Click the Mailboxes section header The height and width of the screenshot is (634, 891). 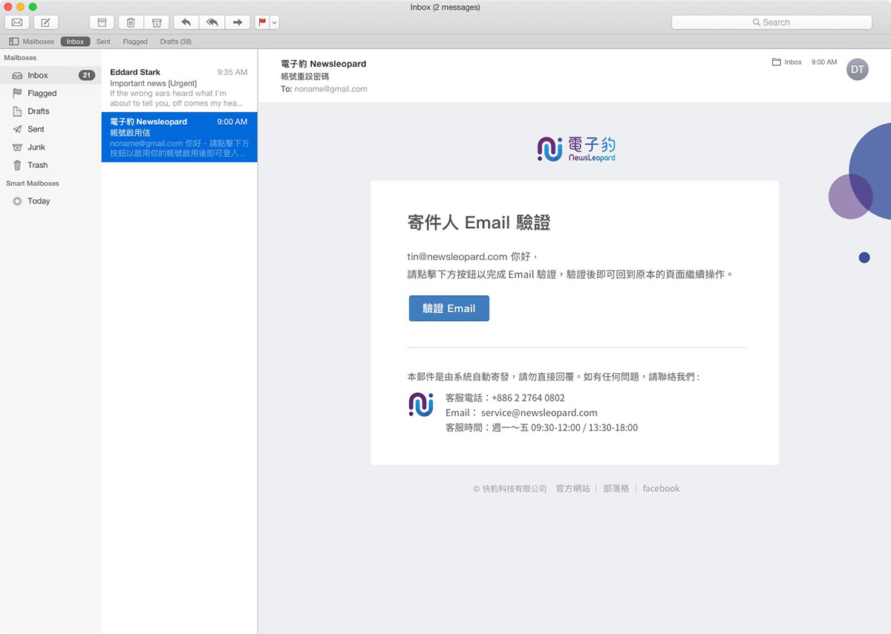click(x=20, y=57)
